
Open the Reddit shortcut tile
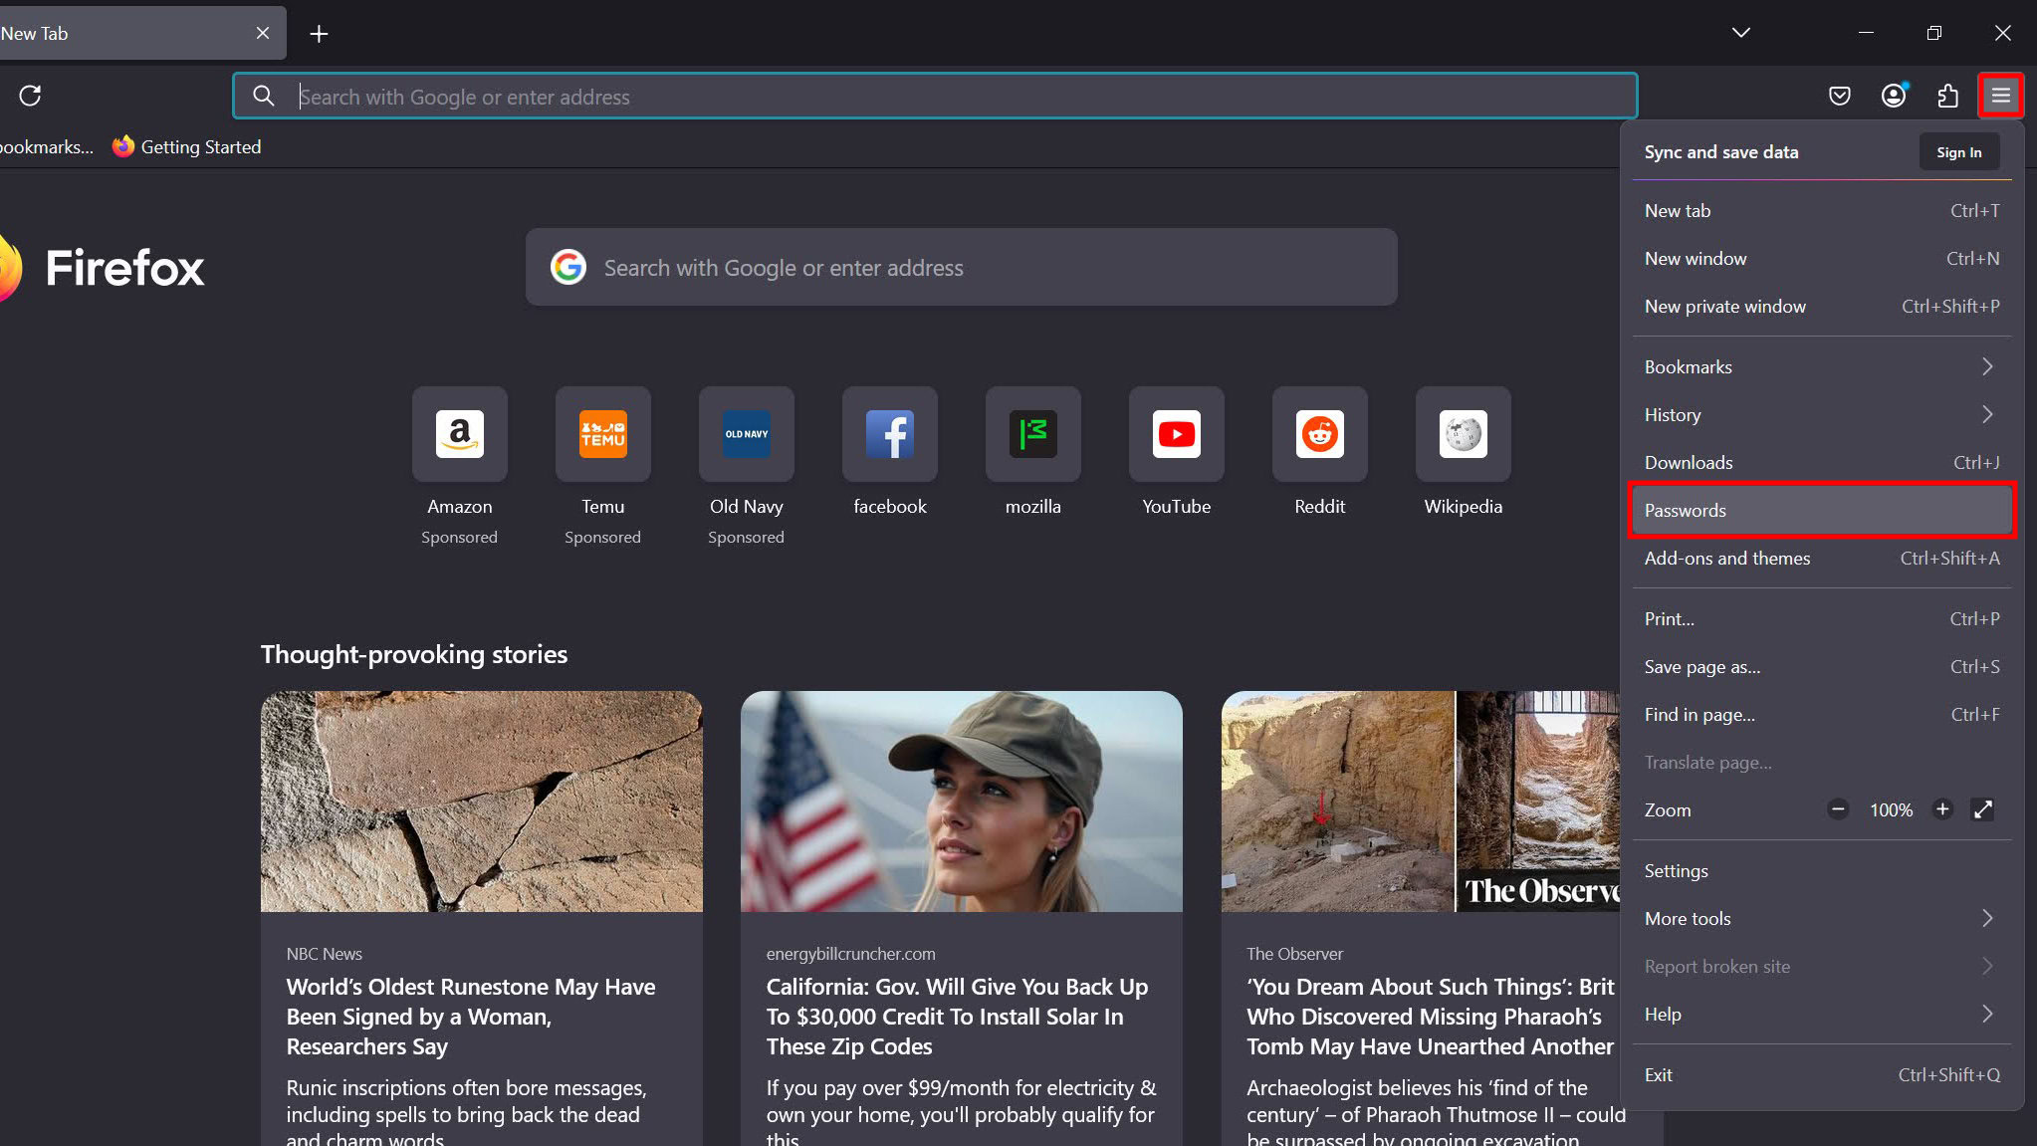[1319, 435]
